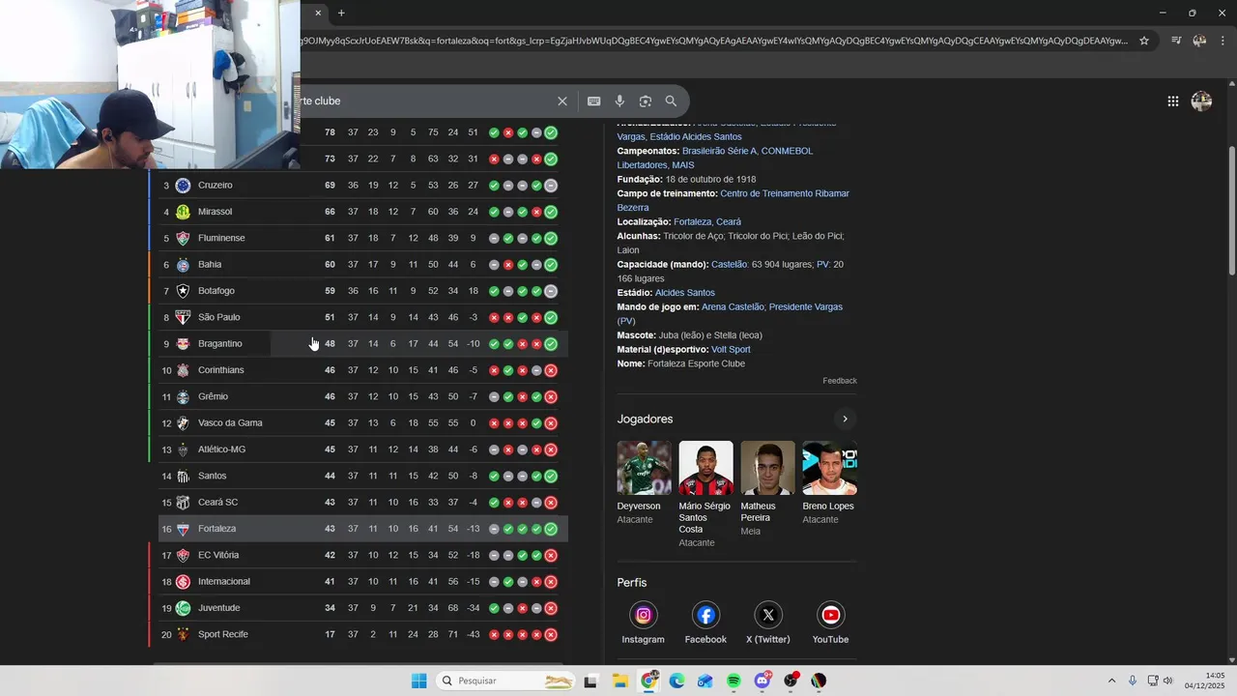Click the Sport Recife team crest

(183, 634)
